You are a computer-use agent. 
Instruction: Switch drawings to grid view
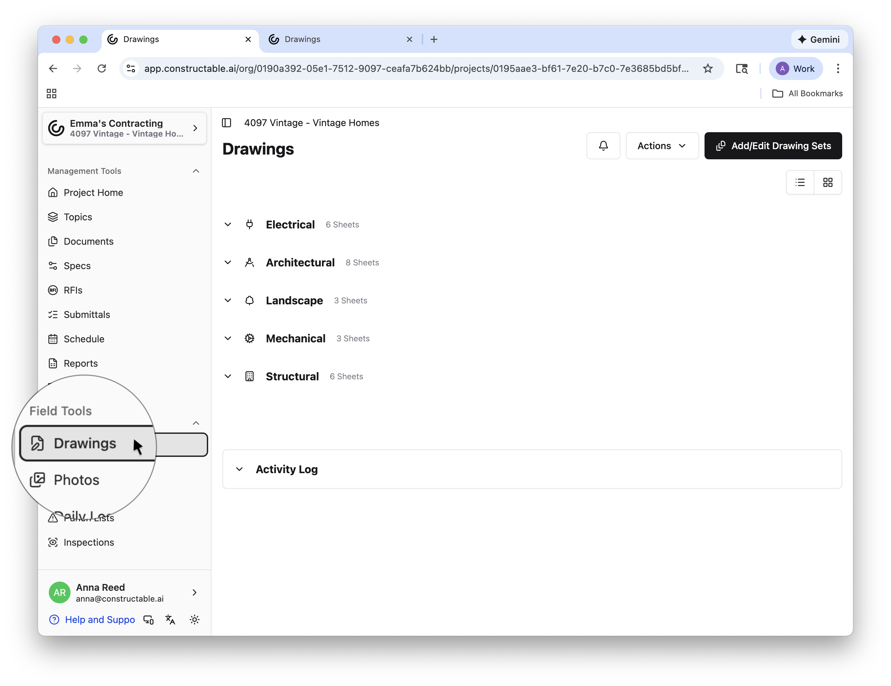[x=828, y=182]
